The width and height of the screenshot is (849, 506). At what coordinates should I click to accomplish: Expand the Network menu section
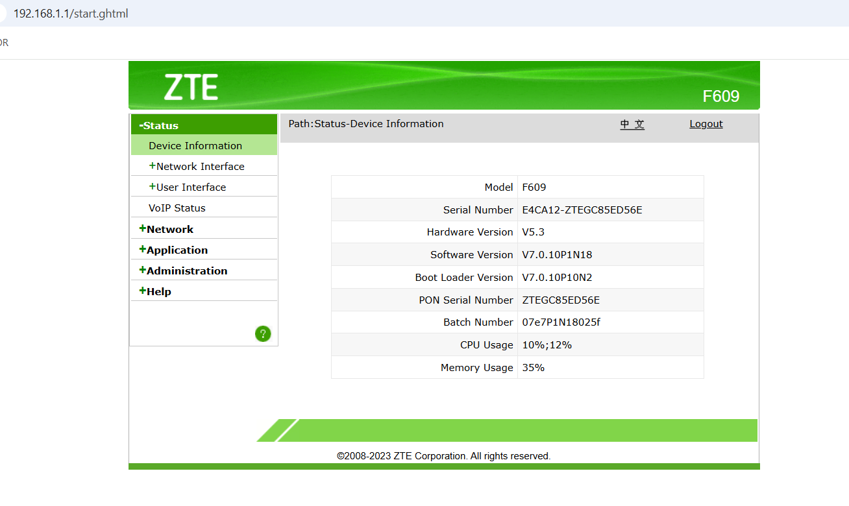coord(166,229)
